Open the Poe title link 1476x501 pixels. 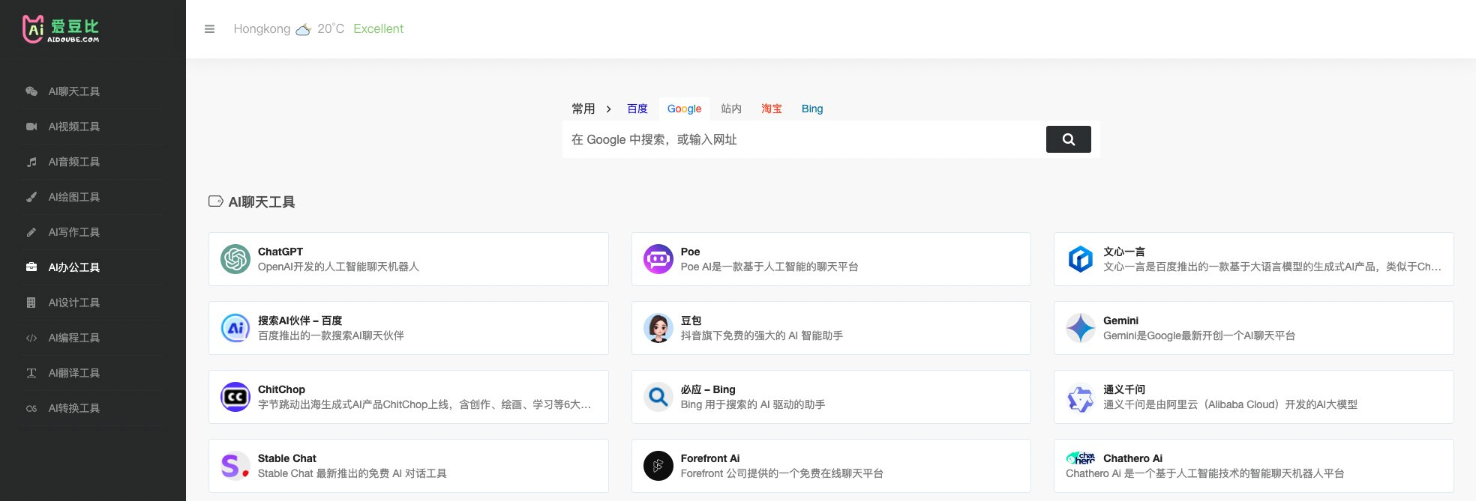[x=690, y=252]
